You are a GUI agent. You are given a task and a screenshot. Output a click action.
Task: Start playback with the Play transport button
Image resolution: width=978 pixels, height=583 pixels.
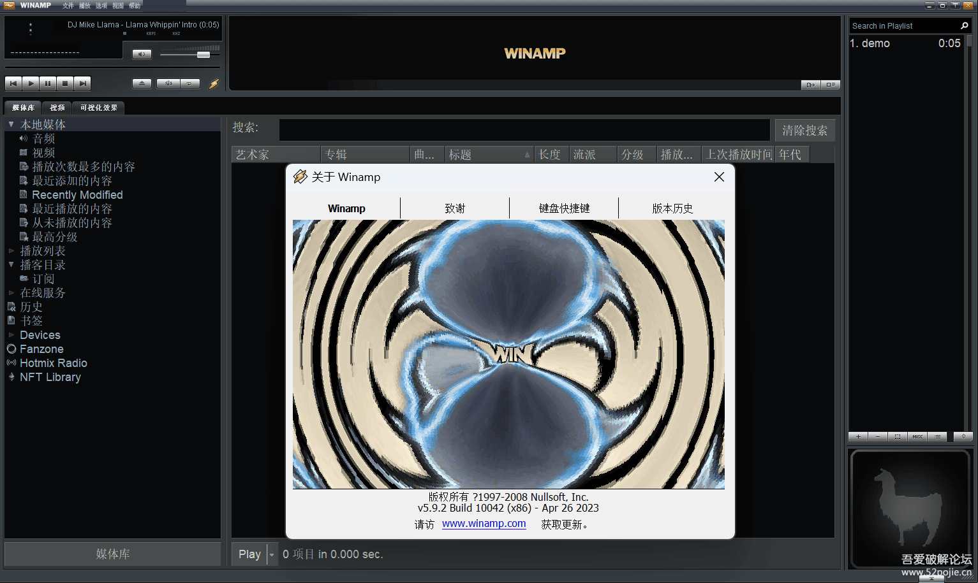click(31, 83)
